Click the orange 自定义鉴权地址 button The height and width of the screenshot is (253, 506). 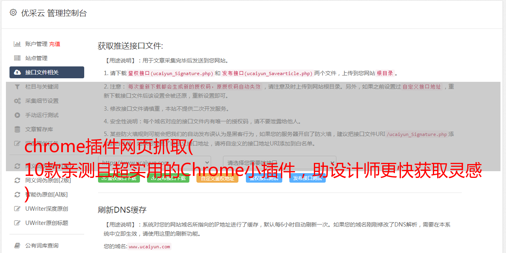click(217, 178)
